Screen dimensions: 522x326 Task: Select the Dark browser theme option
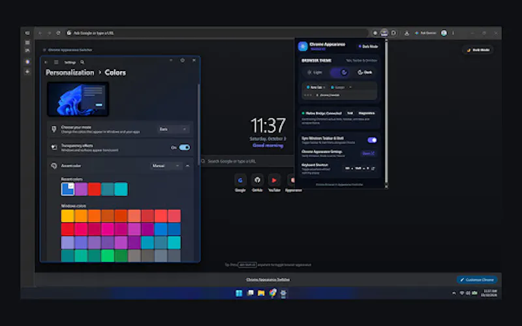[x=365, y=72]
